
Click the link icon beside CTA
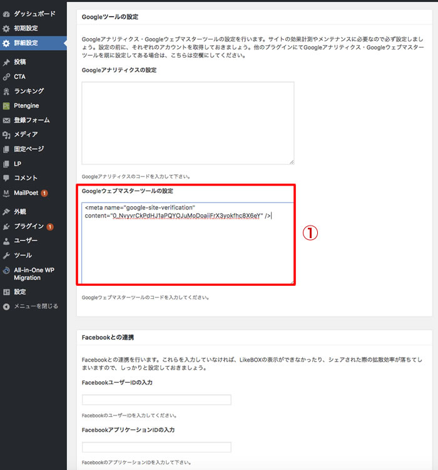pyautogui.click(x=6, y=76)
